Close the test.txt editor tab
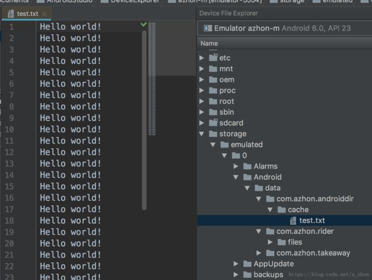The height and width of the screenshot is (280, 372). pos(44,14)
